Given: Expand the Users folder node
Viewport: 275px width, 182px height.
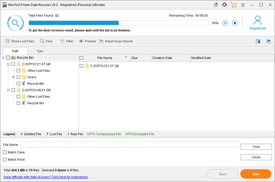Looking at the screenshot, I should pyautogui.click(x=13, y=77).
